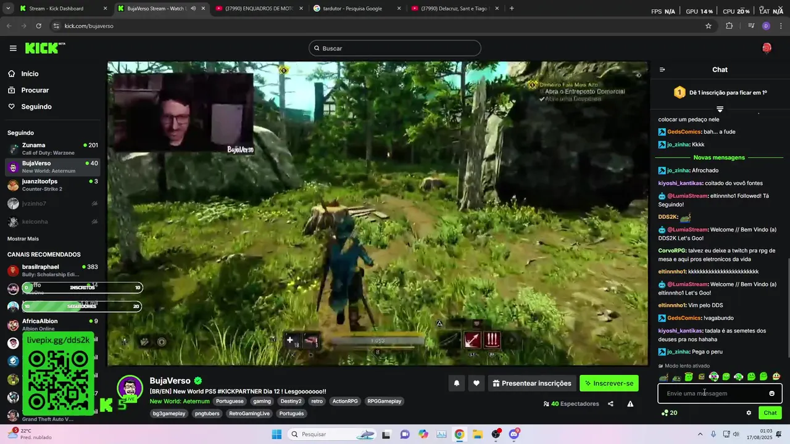Mute the BujaVerso Stream tab audio icon
790x444 pixels.
[193, 9]
